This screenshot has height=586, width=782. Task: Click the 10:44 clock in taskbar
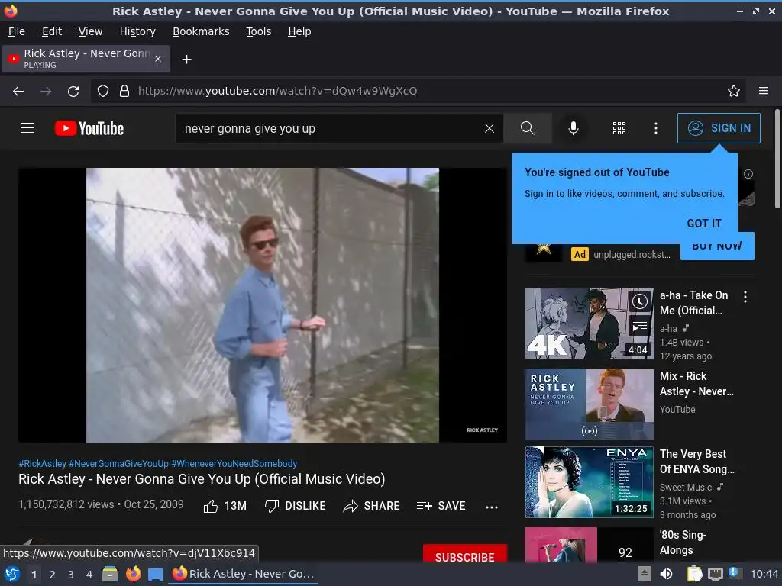[x=764, y=574]
